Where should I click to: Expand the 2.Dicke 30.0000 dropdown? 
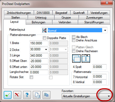tap(46, 49)
